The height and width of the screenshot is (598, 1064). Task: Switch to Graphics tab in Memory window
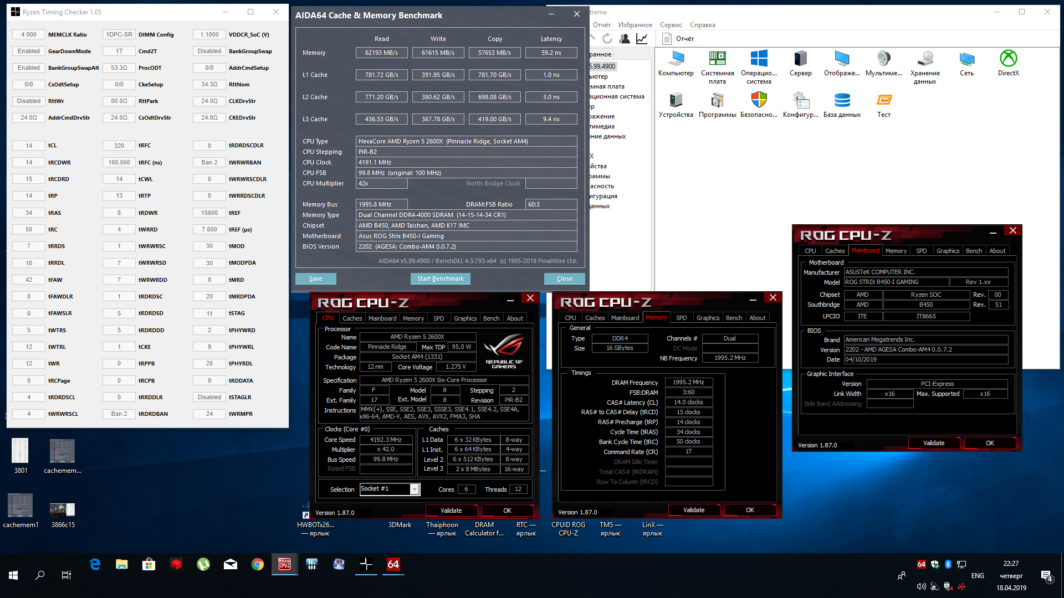pos(708,318)
